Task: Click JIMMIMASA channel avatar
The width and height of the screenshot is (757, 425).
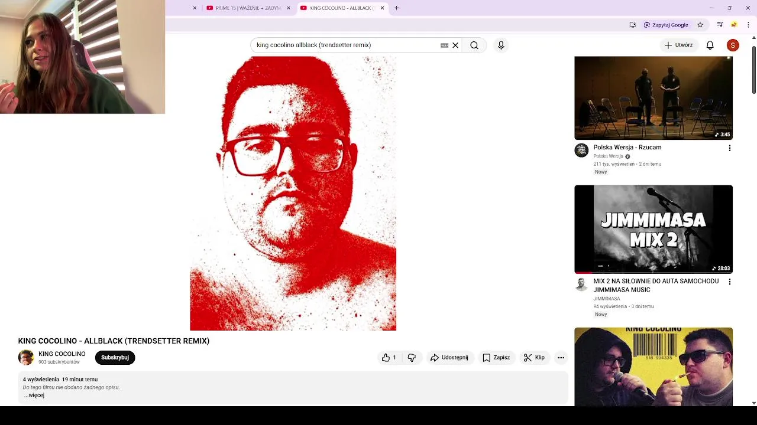Action: click(x=581, y=285)
